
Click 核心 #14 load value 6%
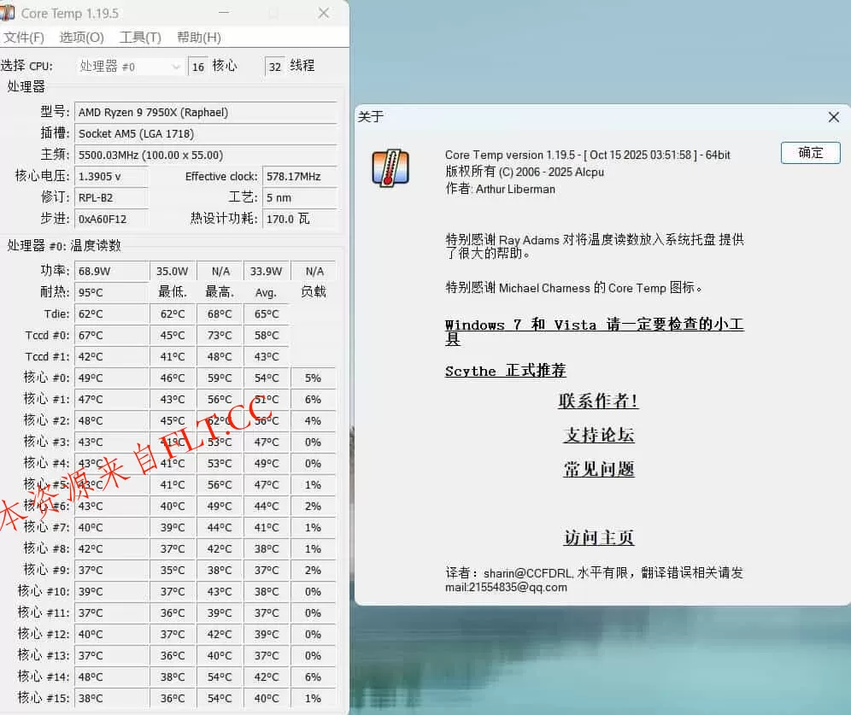point(314,677)
